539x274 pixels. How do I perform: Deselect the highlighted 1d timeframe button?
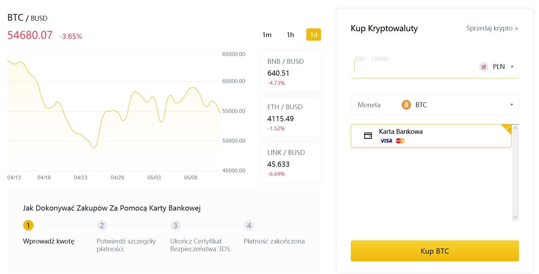(313, 35)
